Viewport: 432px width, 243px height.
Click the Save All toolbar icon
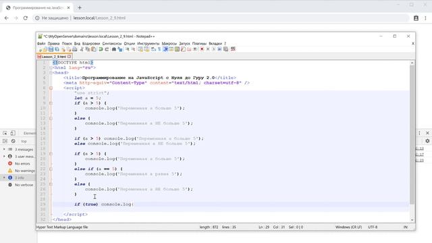[x=57, y=49]
